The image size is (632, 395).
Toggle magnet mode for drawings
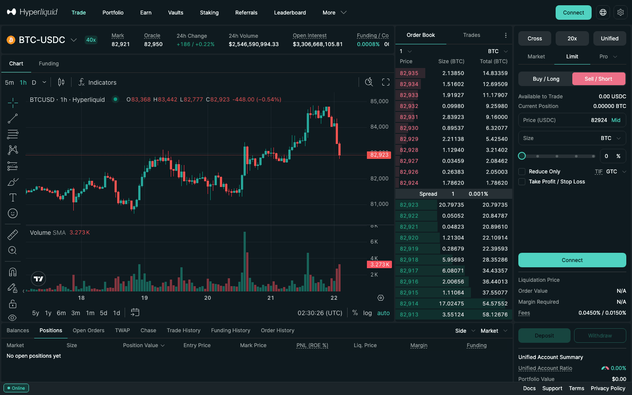click(13, 272)
